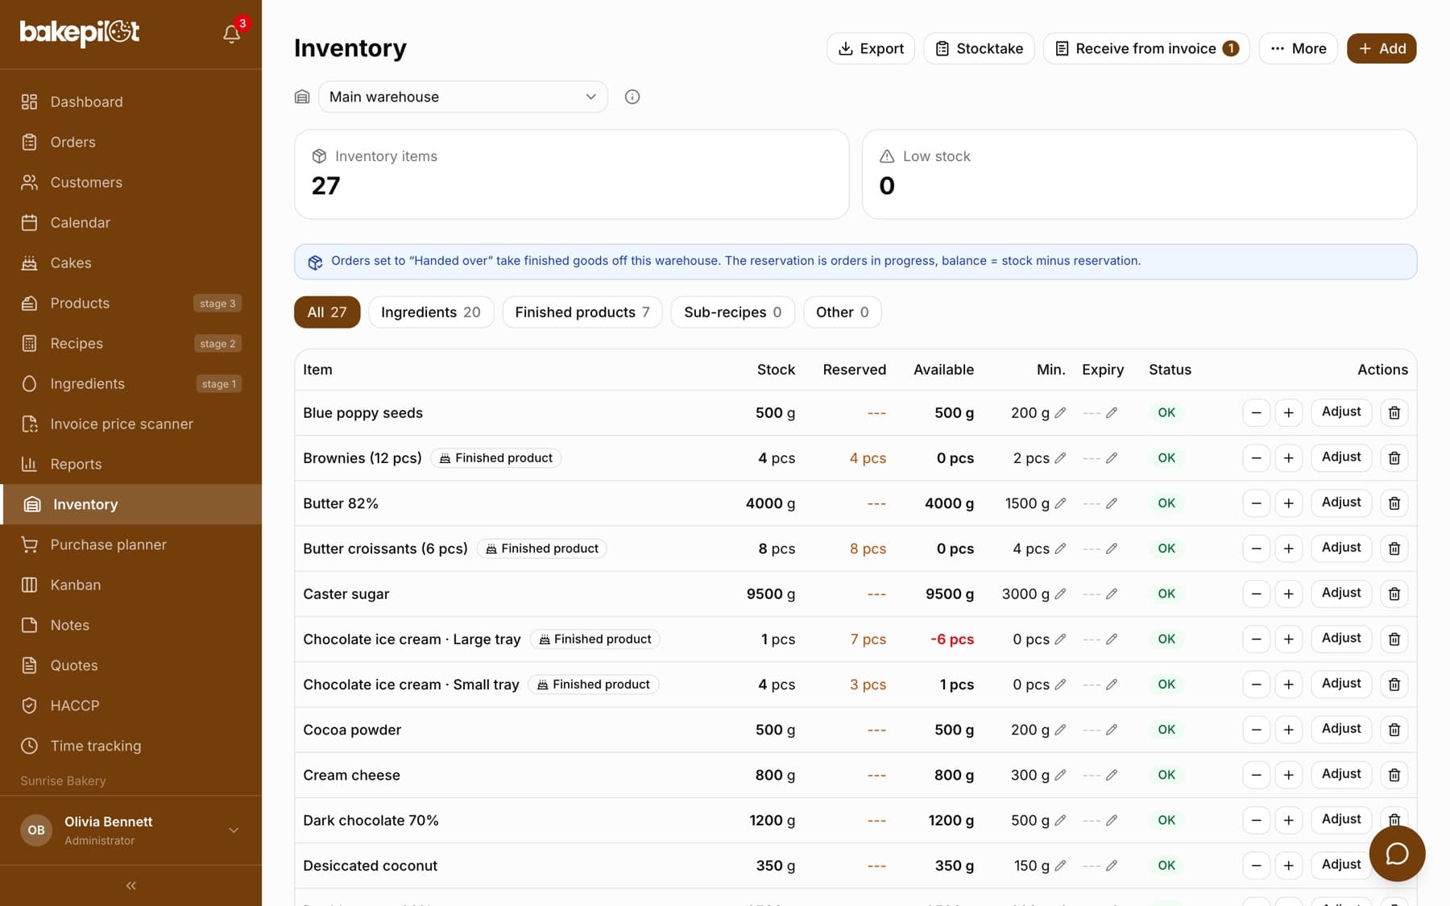This screenshot has height=906, width=1450.
Task: Adjust stock for Cream cheese
Action: point(1341,774)
